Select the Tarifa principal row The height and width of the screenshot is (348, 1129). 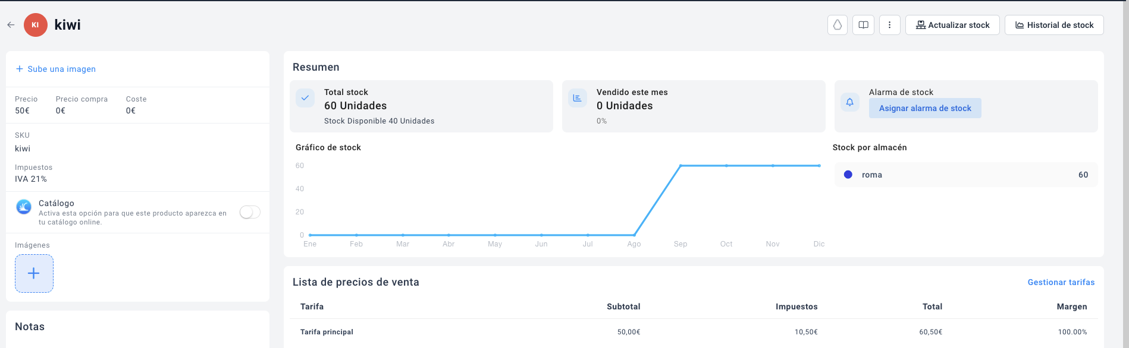tap(327, 332)
